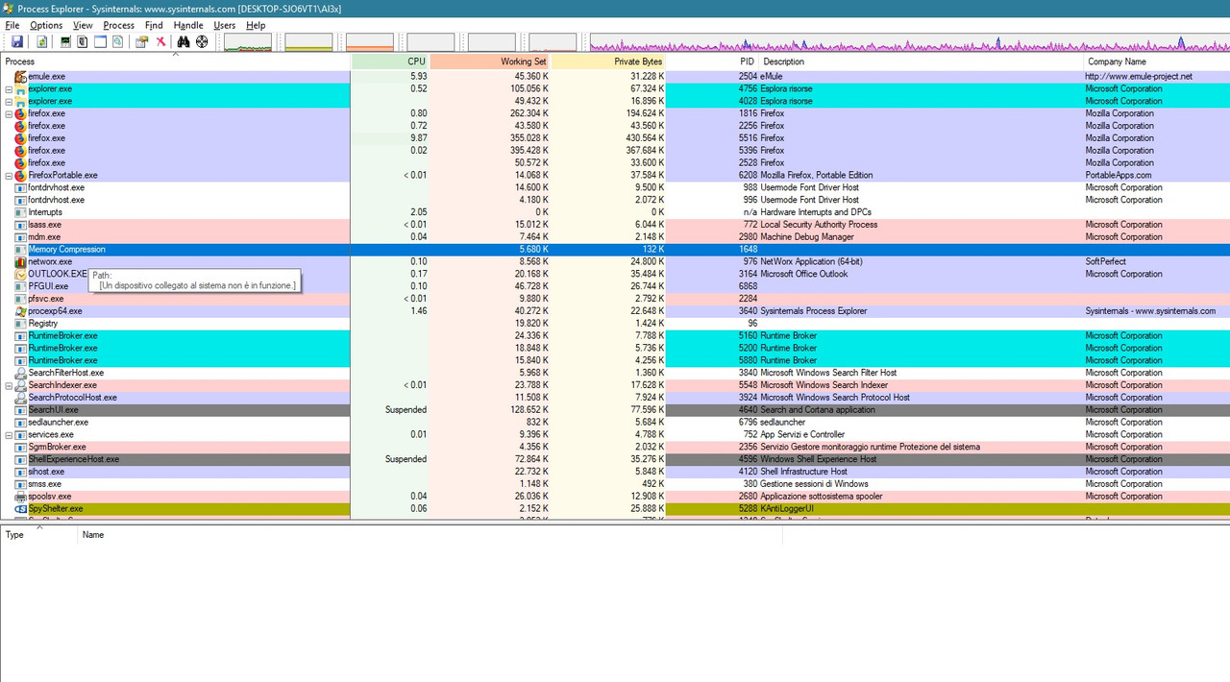Sort by the Process column header

pos(175,61)
